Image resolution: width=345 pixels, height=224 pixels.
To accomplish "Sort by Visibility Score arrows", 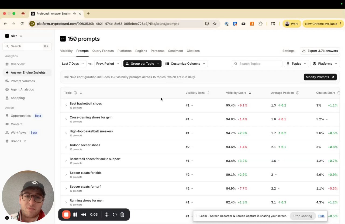I will (250, 93).
